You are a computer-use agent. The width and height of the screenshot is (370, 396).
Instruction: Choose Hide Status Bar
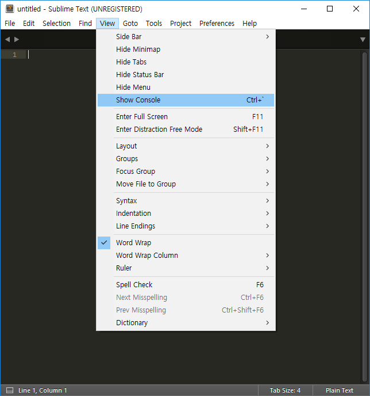pyautogui.click(x=186, y=74)
